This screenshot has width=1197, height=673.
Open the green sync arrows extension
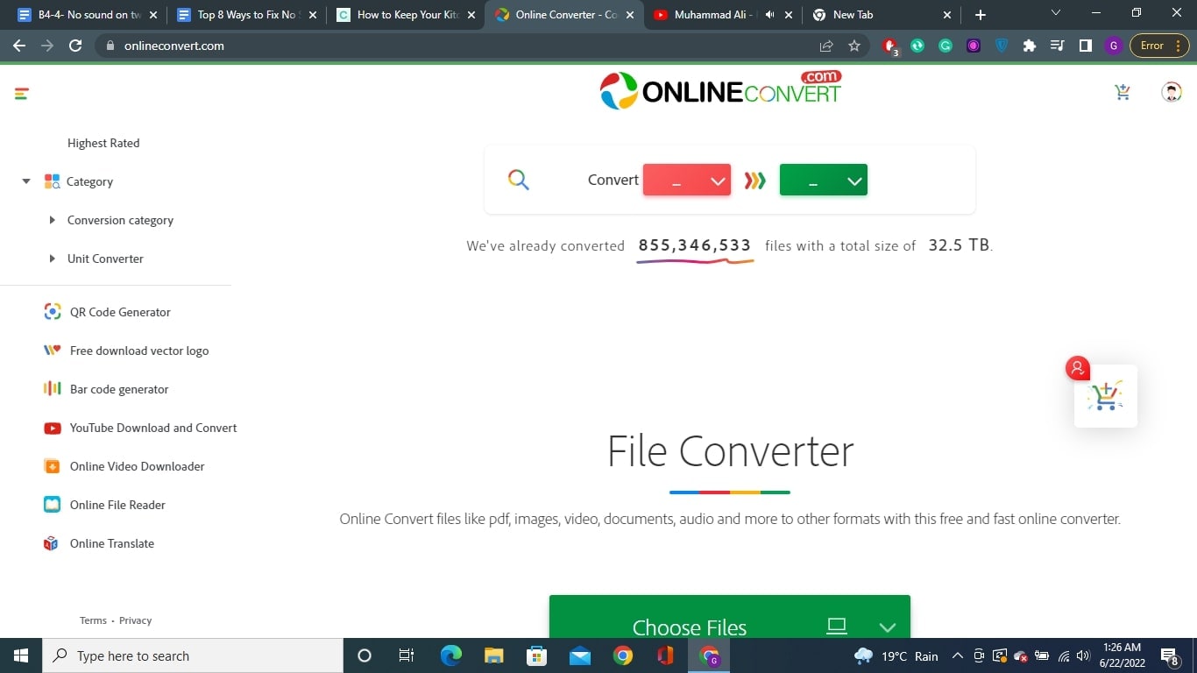[x=917, y=46]
